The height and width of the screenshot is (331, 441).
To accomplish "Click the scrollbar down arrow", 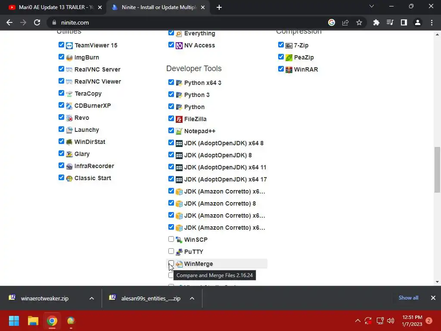I will (437, 282).
